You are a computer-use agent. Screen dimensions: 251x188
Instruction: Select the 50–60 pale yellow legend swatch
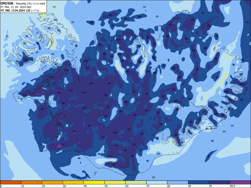click(x=115, y=182)
